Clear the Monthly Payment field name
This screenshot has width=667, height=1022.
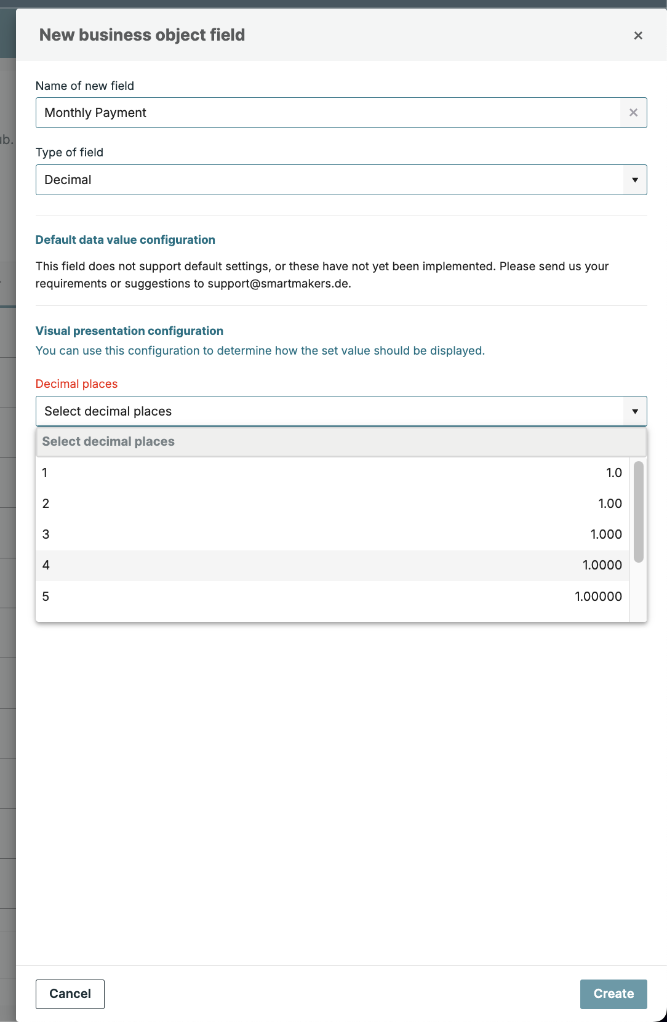coord(633,113)
